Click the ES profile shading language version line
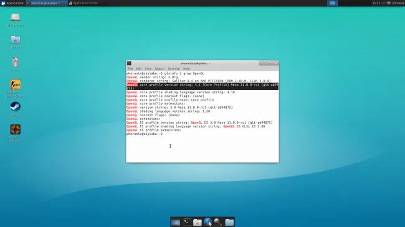The height and width of the screenshot is (227, 405). [196, 126]
